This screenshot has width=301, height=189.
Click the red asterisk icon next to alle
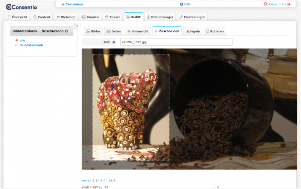pos(17,40)
